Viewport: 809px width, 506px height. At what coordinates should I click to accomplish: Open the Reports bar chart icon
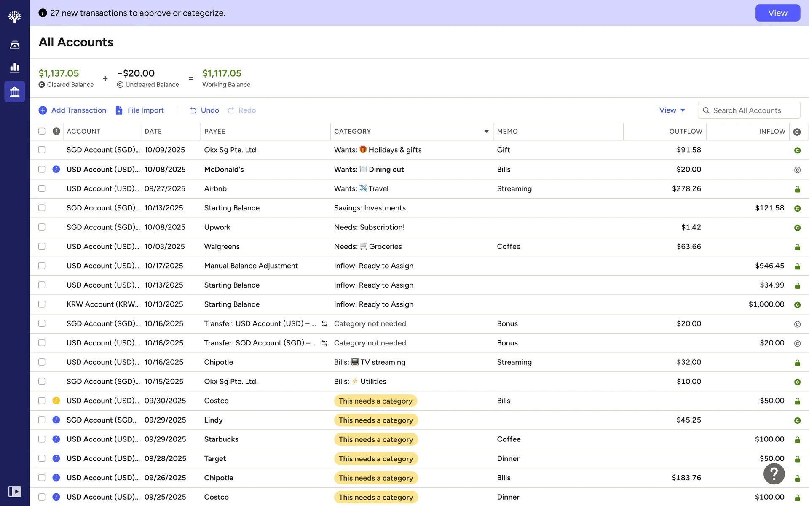15,67
